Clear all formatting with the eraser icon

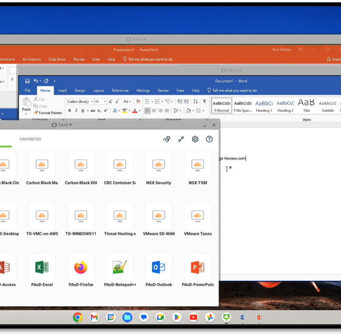138,101
